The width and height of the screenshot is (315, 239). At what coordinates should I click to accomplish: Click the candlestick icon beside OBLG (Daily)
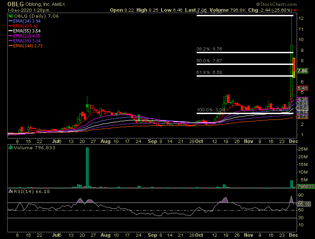11,16
